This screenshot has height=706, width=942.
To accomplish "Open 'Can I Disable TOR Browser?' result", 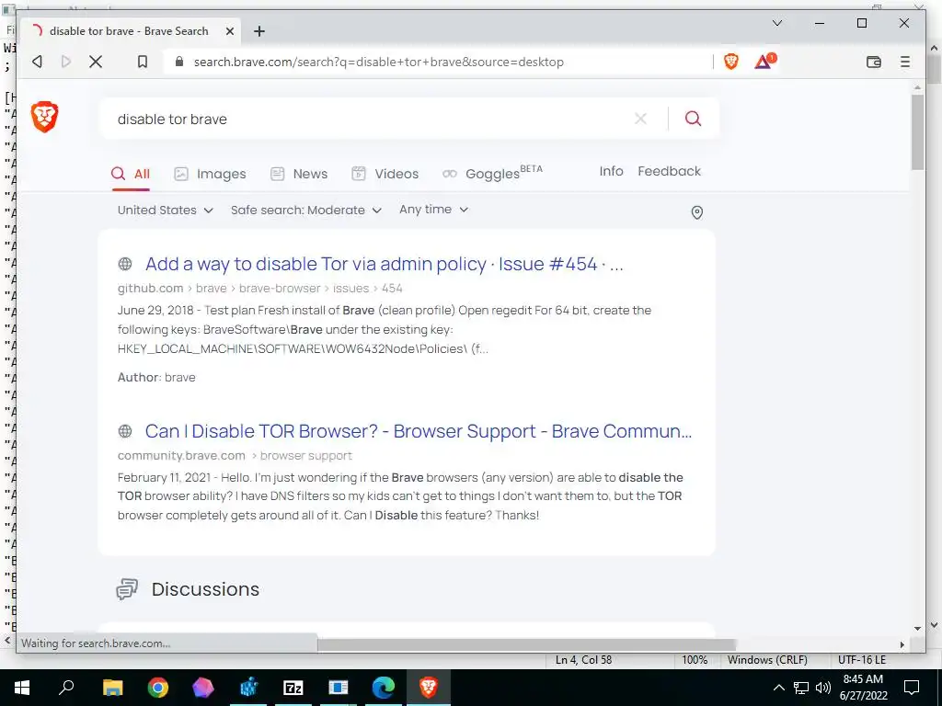I will [419, 431].
